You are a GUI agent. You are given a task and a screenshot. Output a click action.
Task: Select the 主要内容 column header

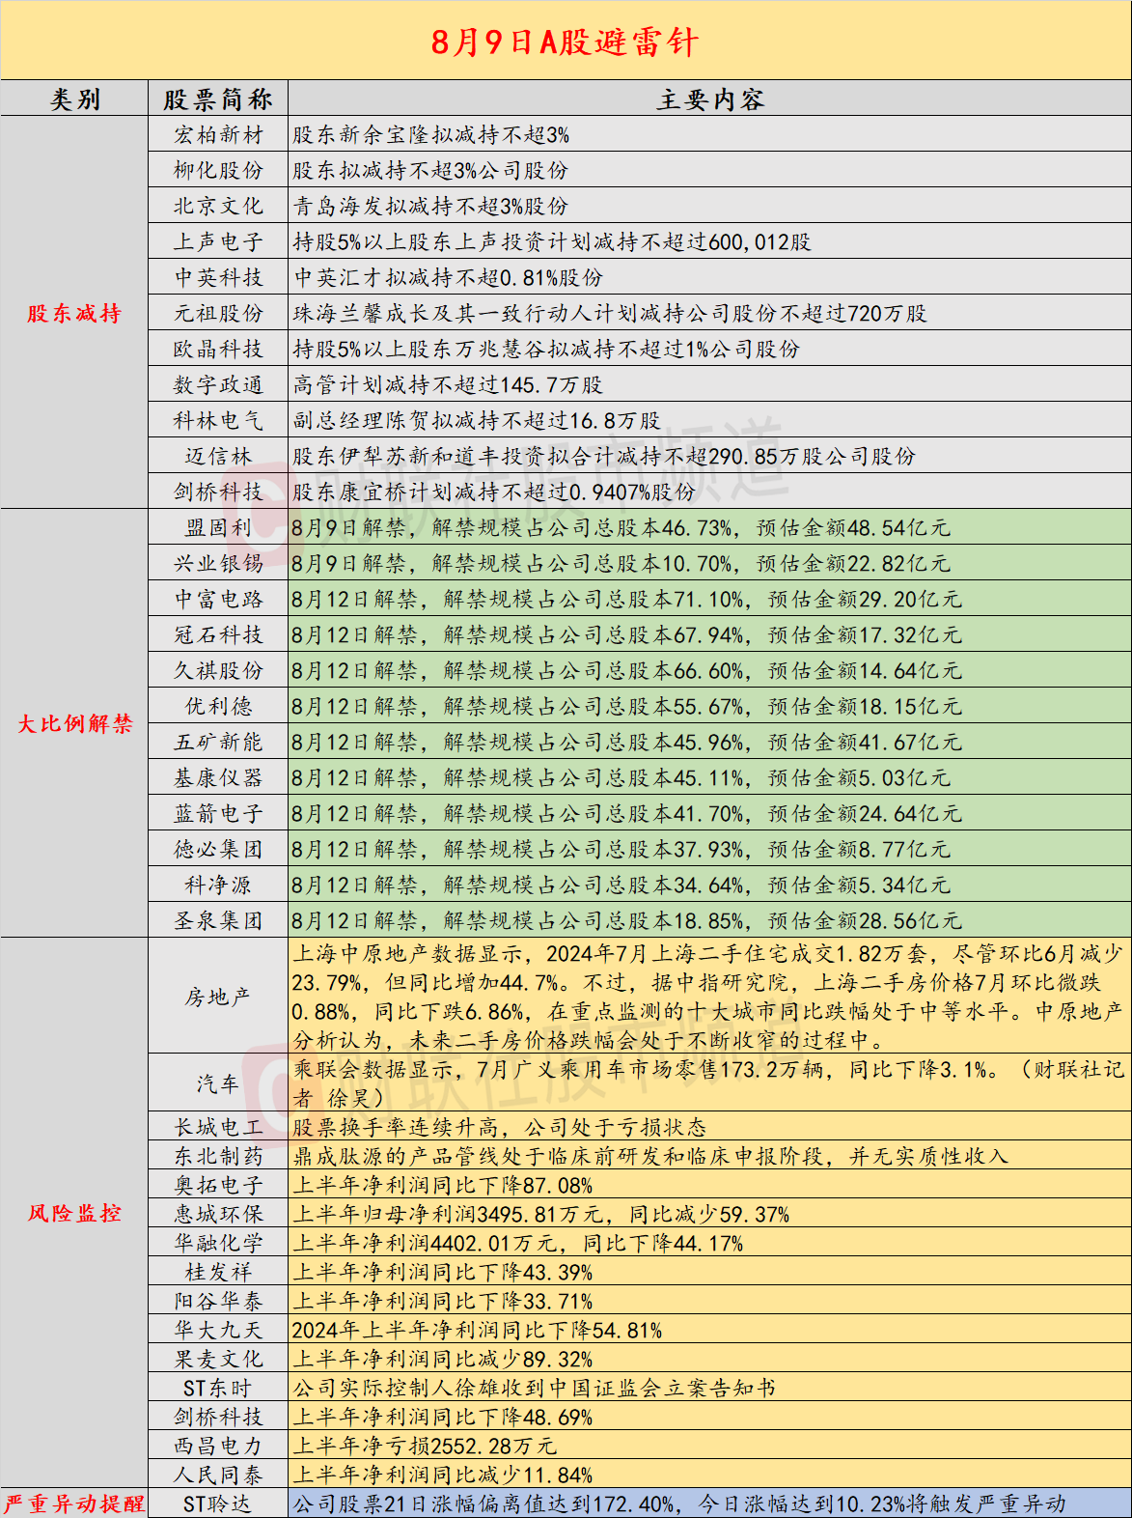click(x=710, y=99)
